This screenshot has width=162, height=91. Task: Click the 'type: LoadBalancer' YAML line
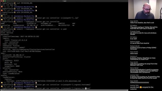tap(11, 74)
